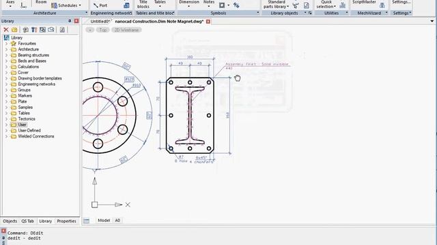This screenshot has width=437, height=245.
Task: Pin the Library panel with the pushpin icon
Action: click(70, 21)
